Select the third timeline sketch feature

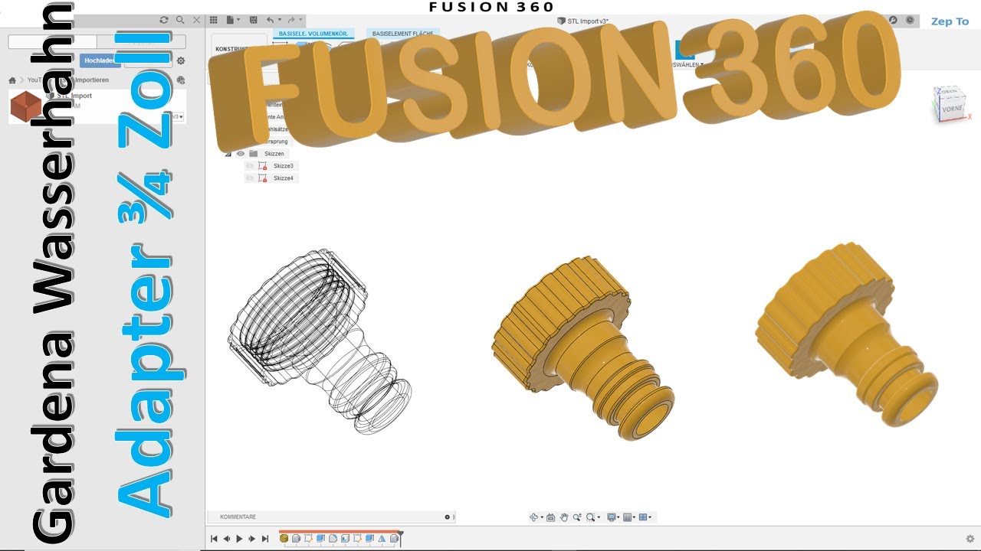tap(308, 539)
